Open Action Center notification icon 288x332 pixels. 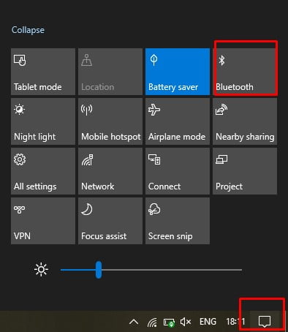pos(265,321)
